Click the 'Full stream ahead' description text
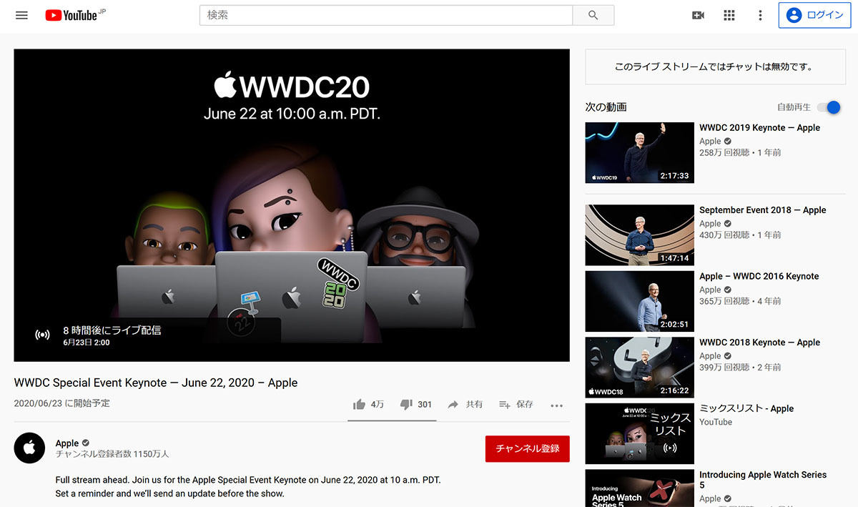Viewport: 858px width, 507px height. [248, 486]
